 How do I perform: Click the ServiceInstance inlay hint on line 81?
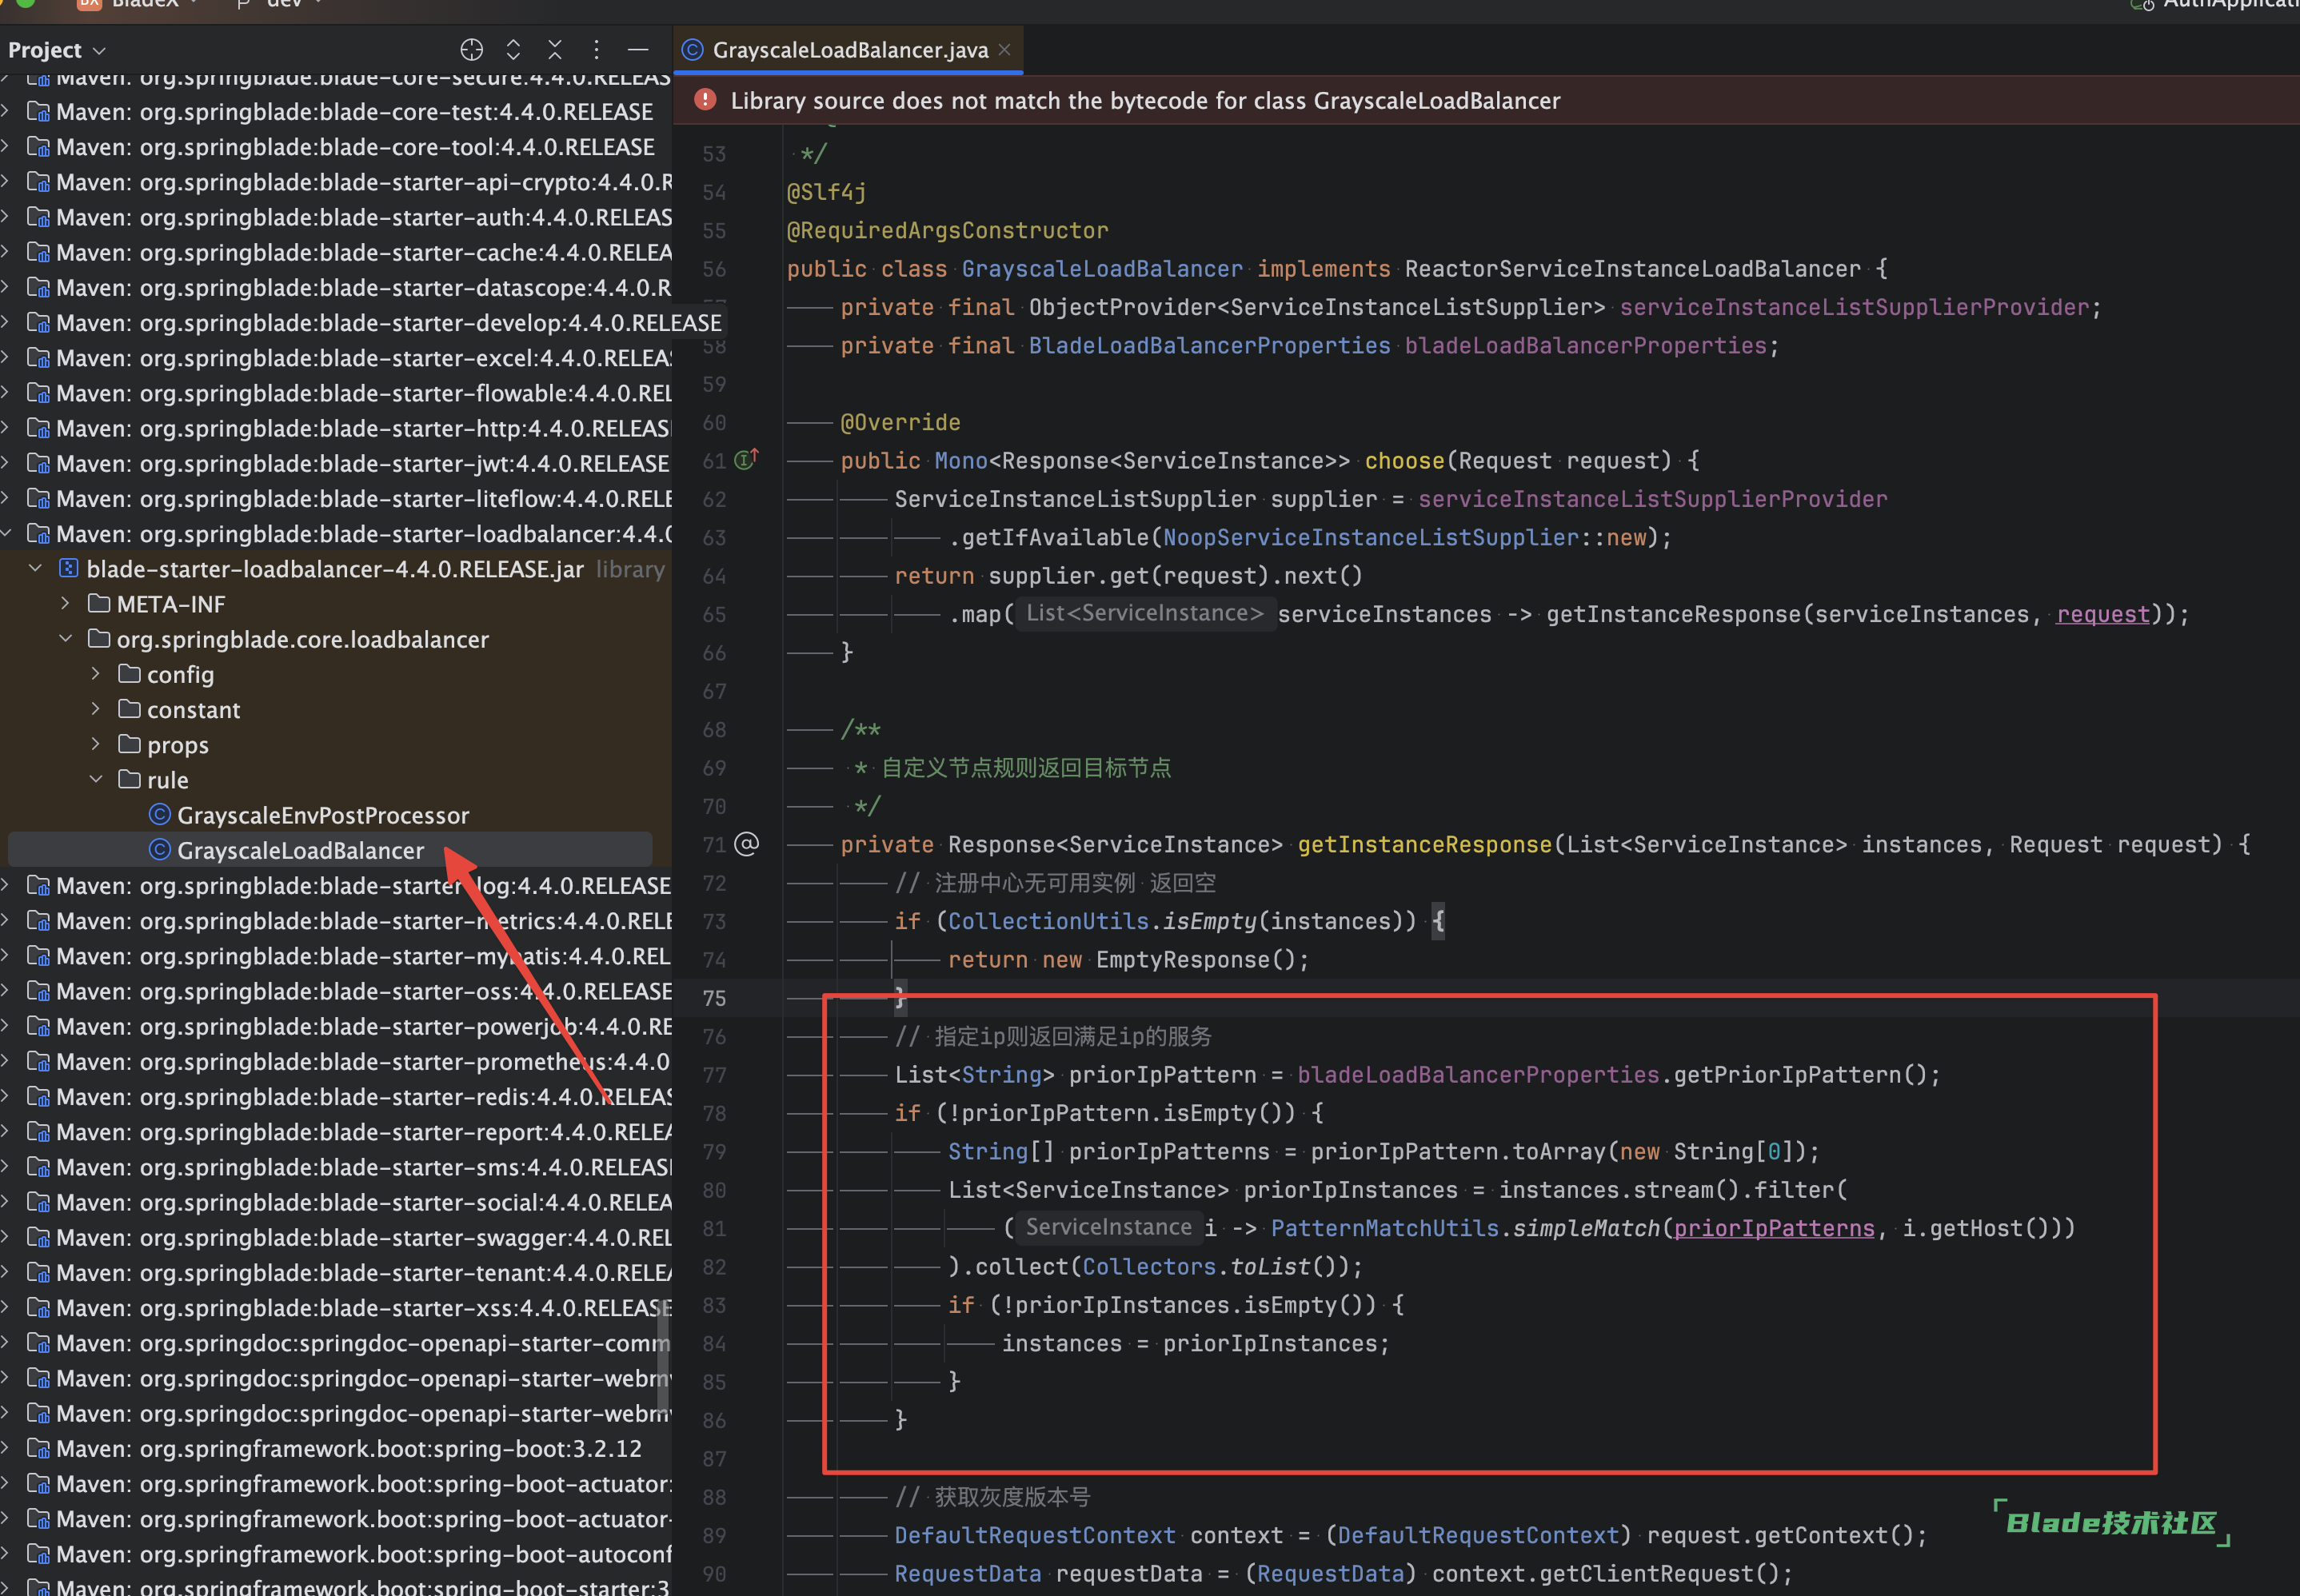[x=1108, y=1227]
